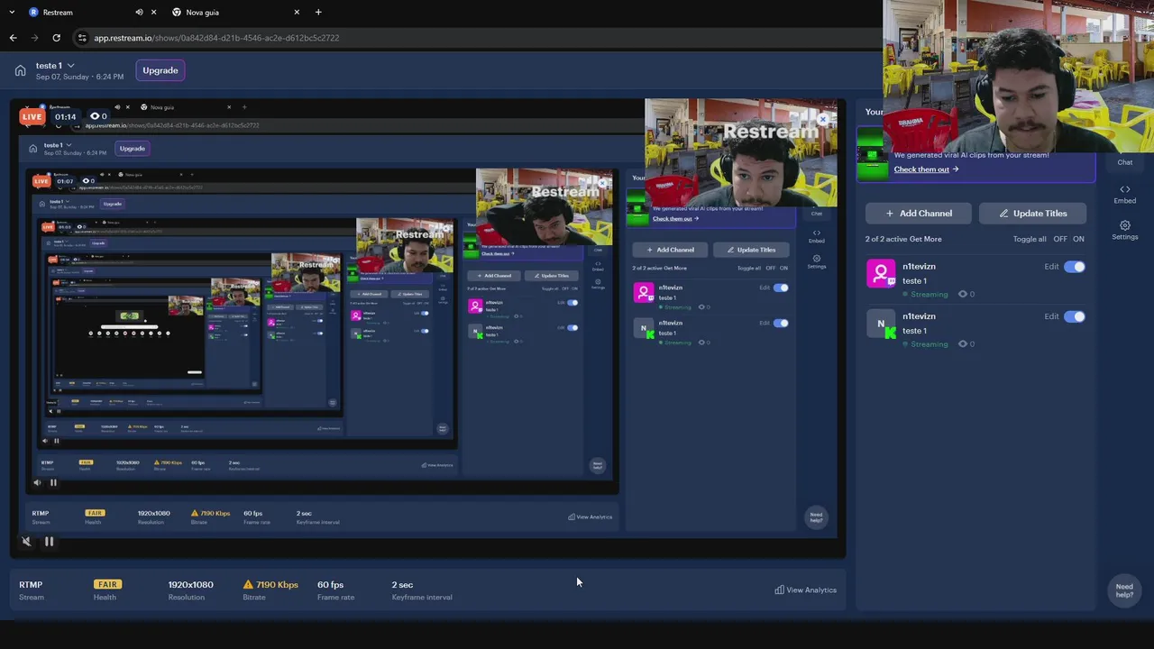Image resolution: width=1154 pixels, height=649 pixels.
Task: Click the N Kick channel avatar
Action: coord(881,324)
